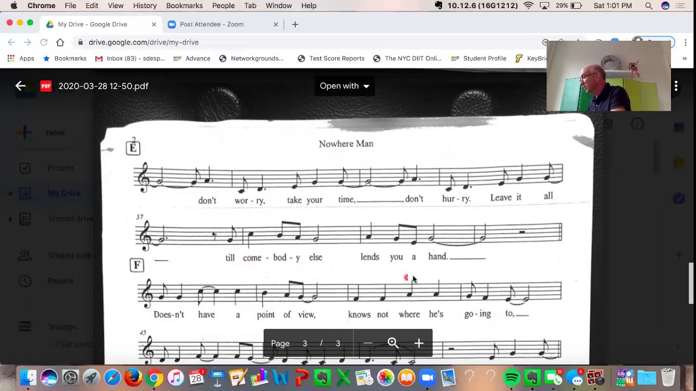Launch Zoom from the Dock
The image size is (696, 391).
coord(428,377)
